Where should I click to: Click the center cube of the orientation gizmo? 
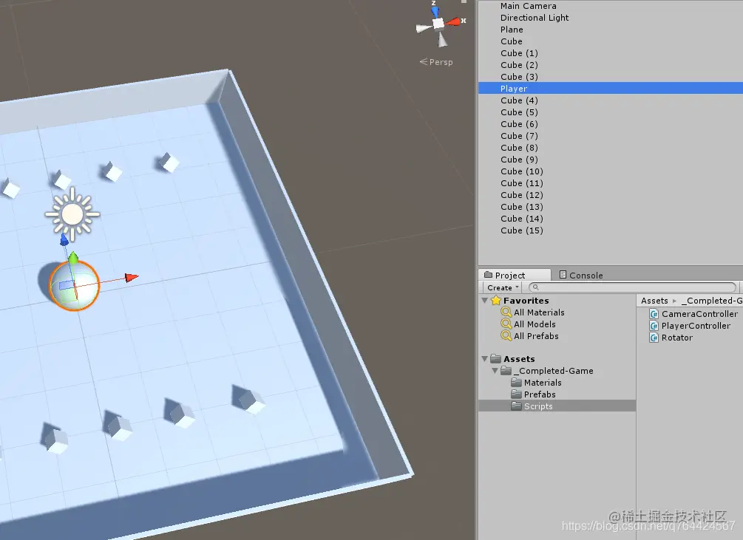click(x=439, y=23)
